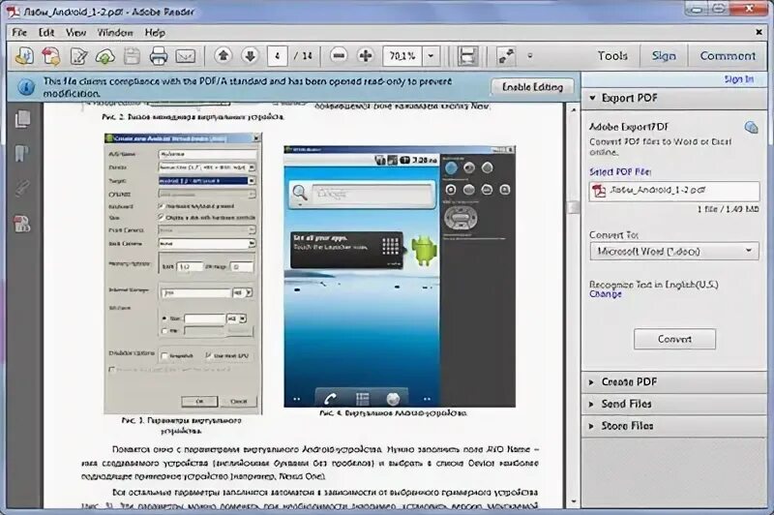Viewport: 774px width, 515px height.
Task: Click the info icon in the notification bar
Action: [x=26, y=87]
